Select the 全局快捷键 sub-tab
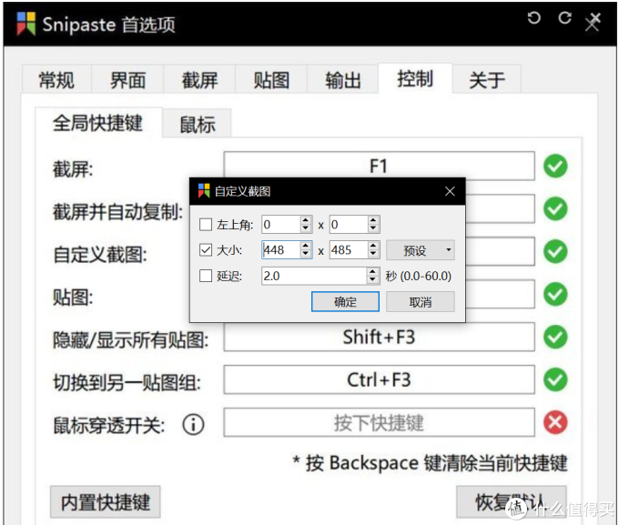Image resolution: width=619 pixels, height=525 pixels. [98, 123]
